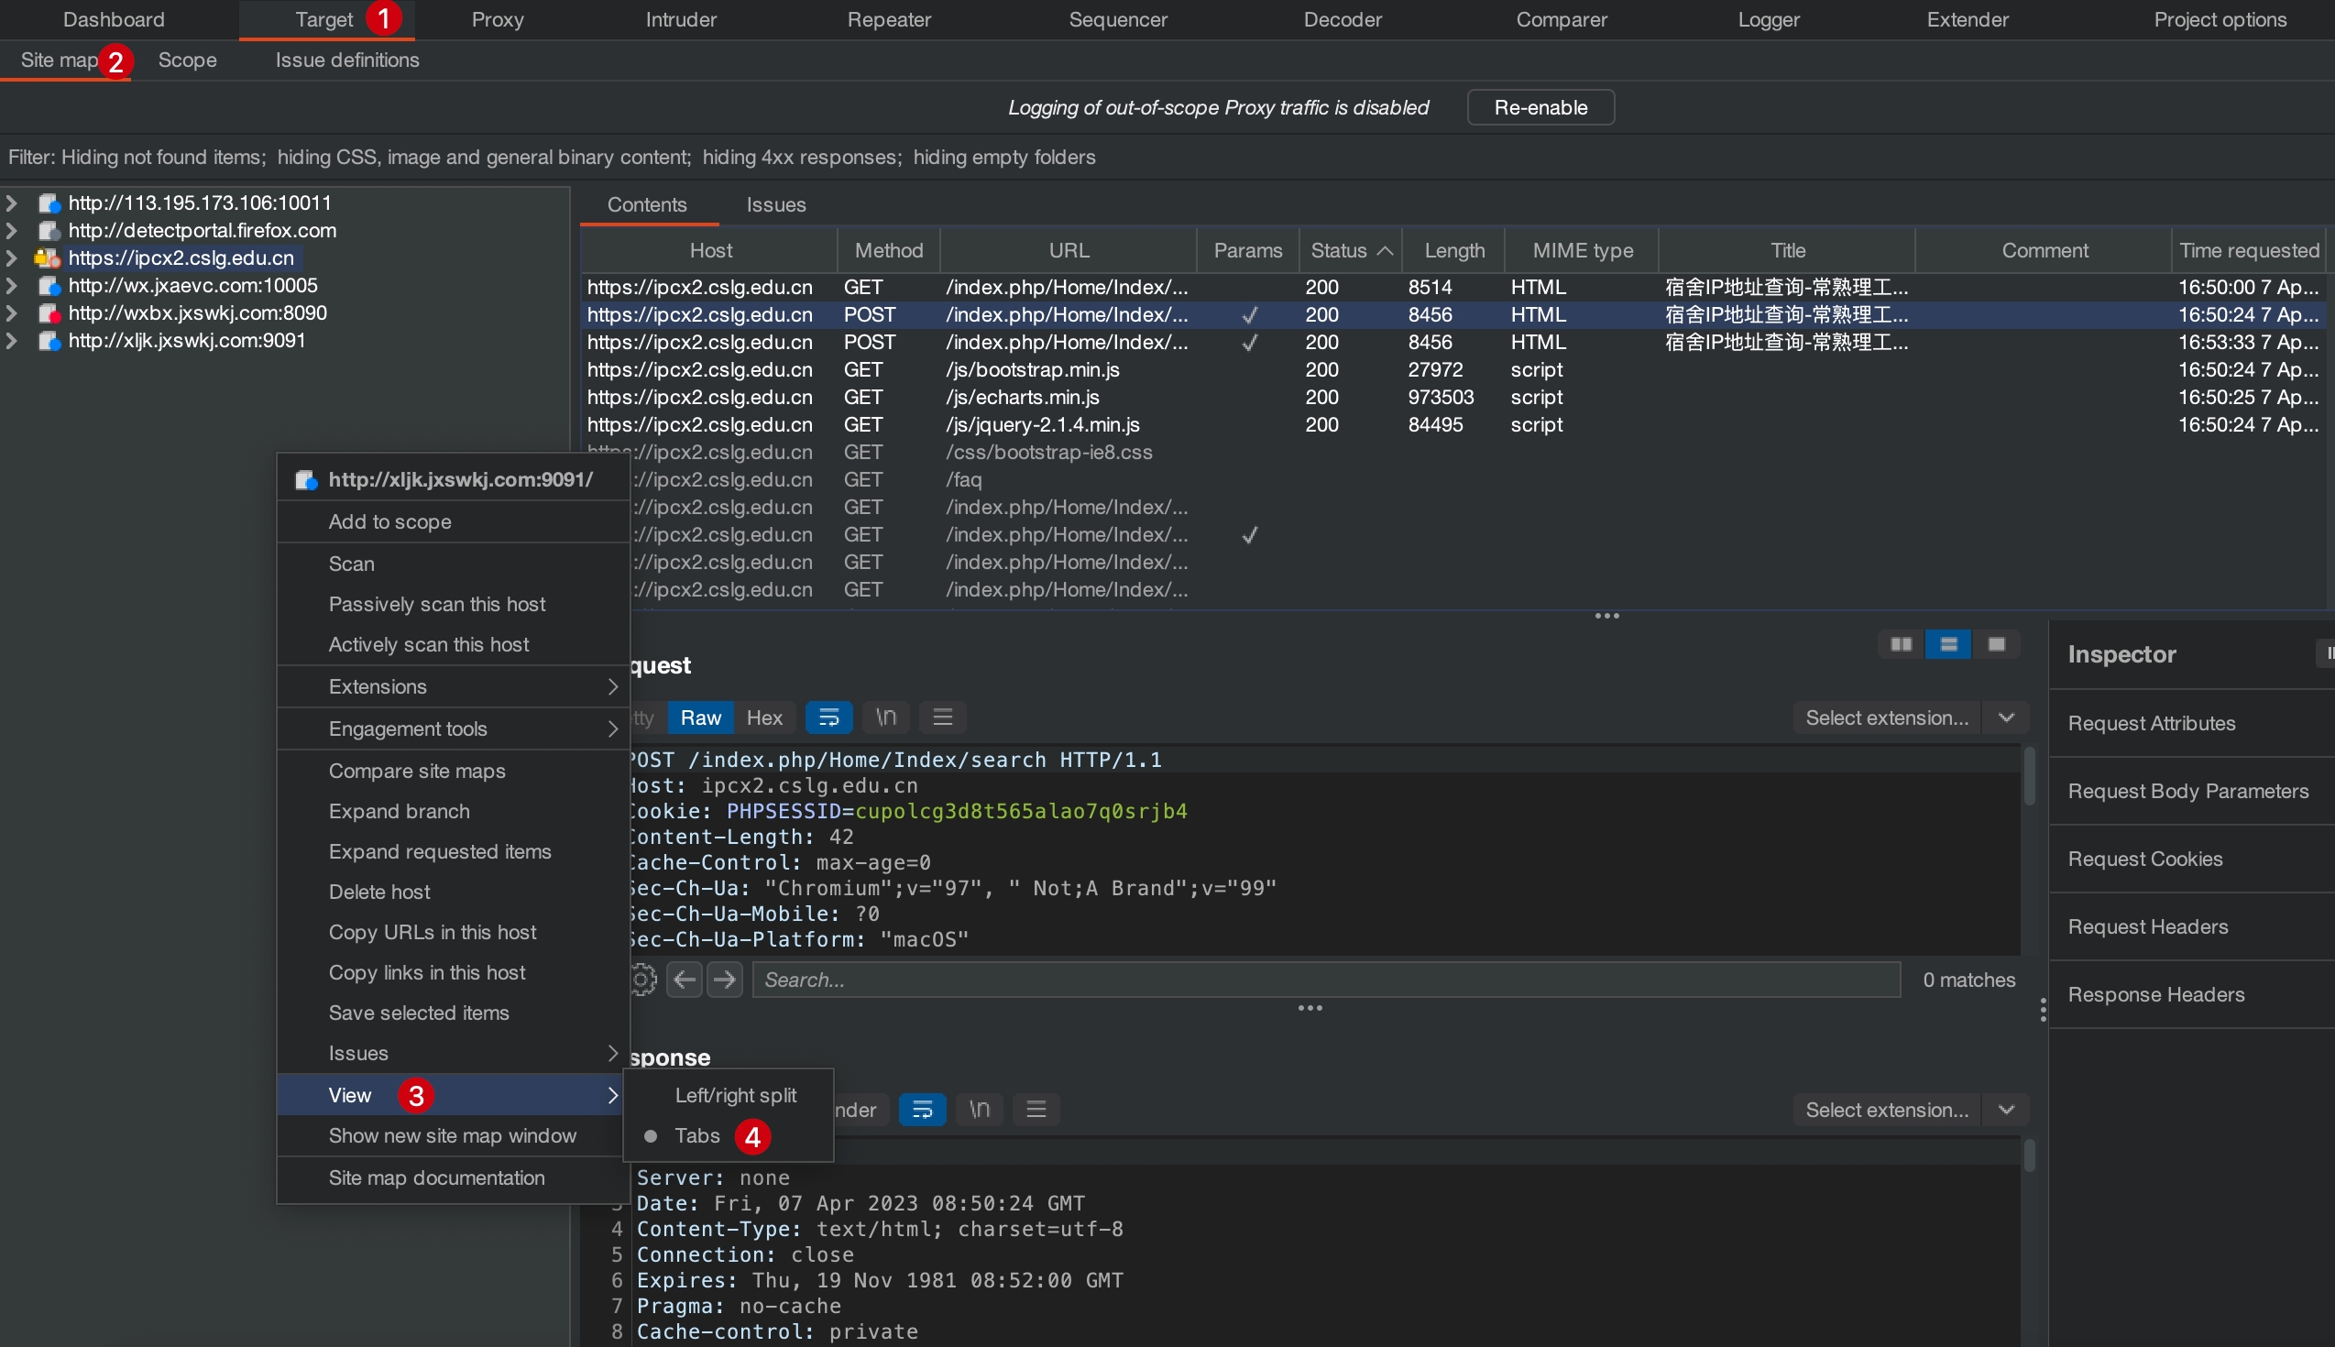Open the request editor hamburger menu
2335x1347 pixels.
click(942, 717)
